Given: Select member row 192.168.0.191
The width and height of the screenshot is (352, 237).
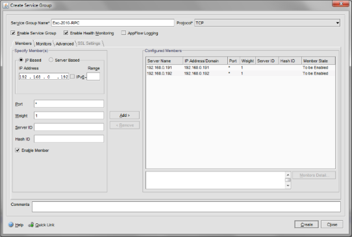Looking at the screenshot, I should pos(240,68).
